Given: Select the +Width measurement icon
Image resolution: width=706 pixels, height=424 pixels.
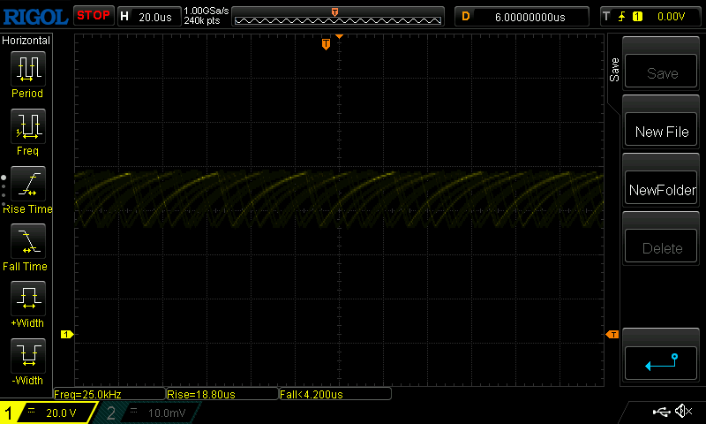Looking at the screenshot, I should pos(27,299).
